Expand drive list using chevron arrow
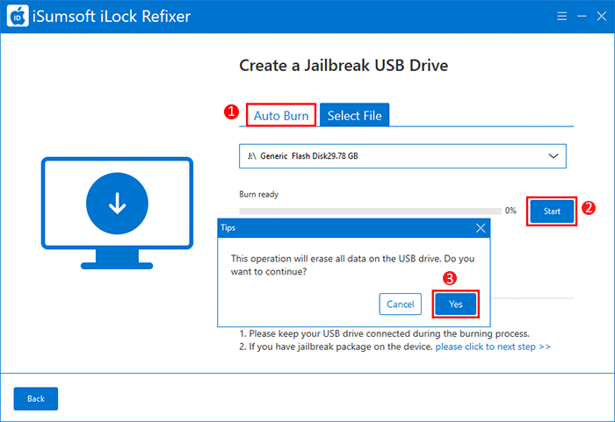Viewport: 615px width, 422px height. pos(553,156)
